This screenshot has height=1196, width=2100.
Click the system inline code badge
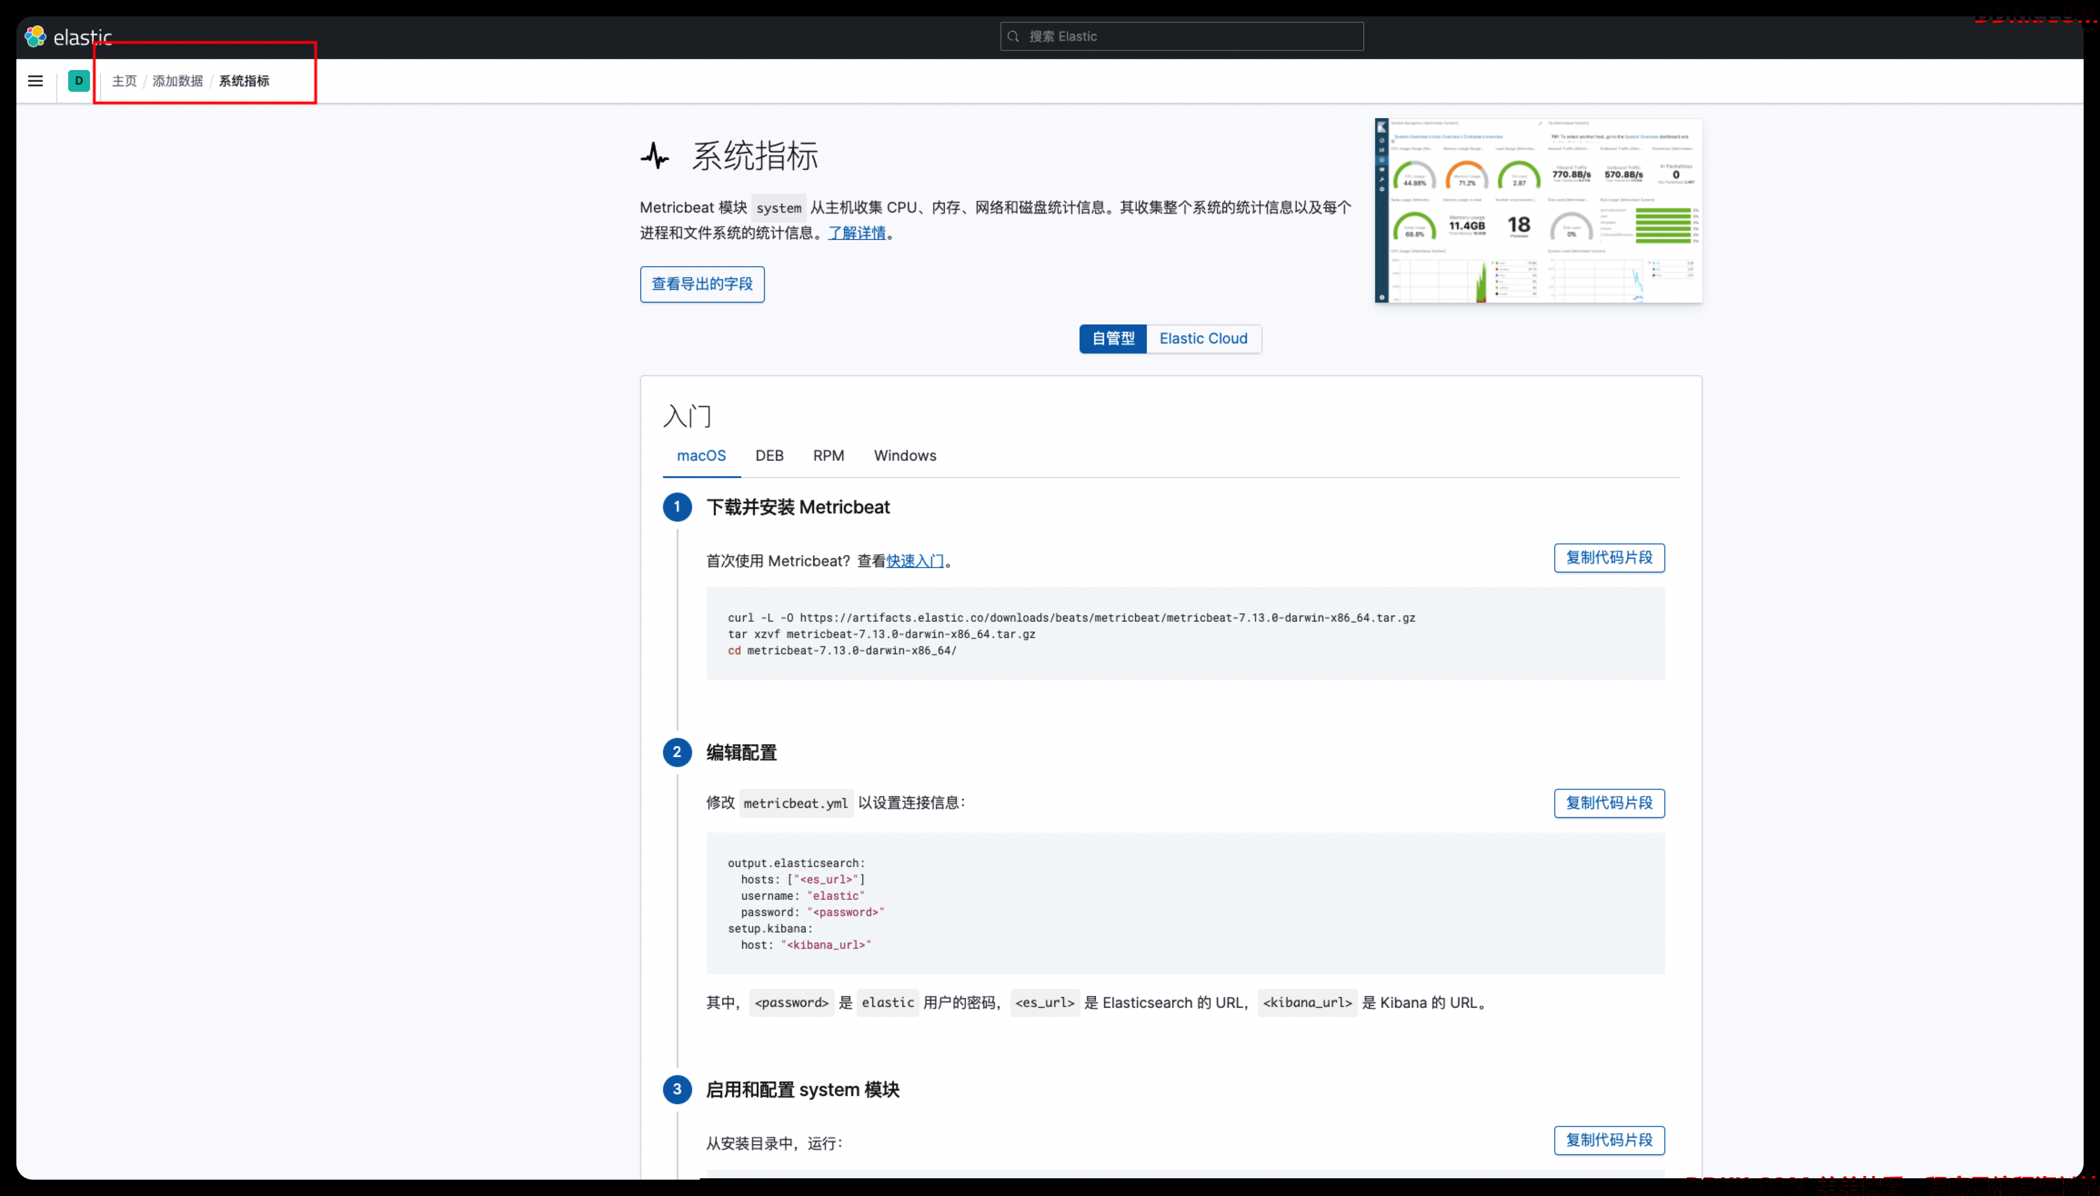click(779, 208)
